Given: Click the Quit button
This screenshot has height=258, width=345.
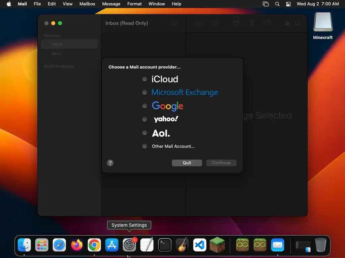Looking at the screenshot, I should tap(187, 163).
